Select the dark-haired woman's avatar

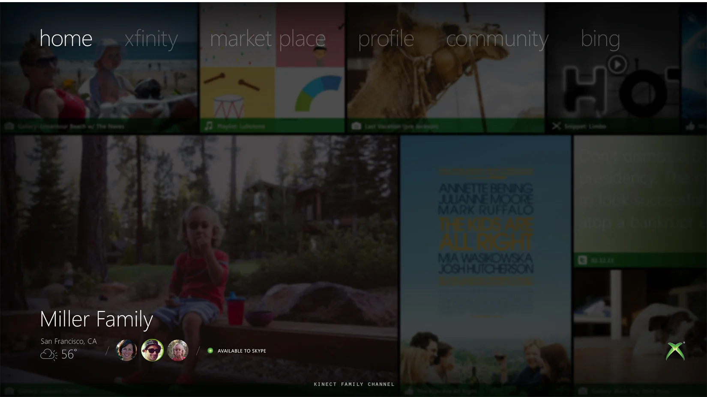tap(126, 350)
